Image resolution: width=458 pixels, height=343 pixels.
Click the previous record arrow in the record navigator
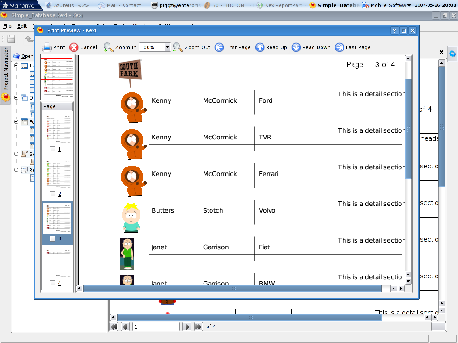tap(125, 326)
